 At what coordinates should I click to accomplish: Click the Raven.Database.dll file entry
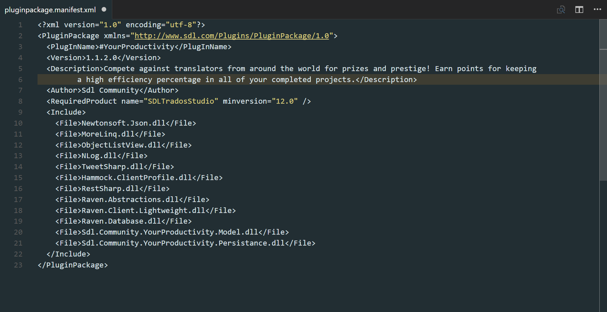click(124, 221)
